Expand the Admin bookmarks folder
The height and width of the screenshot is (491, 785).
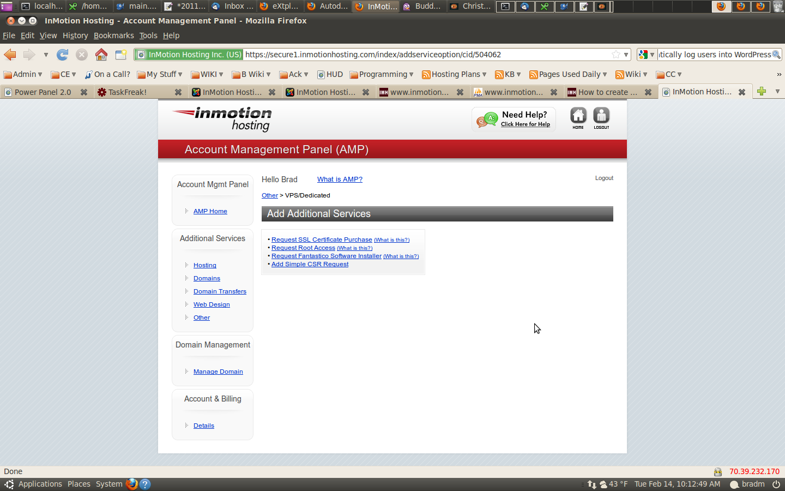click(23, 74)
